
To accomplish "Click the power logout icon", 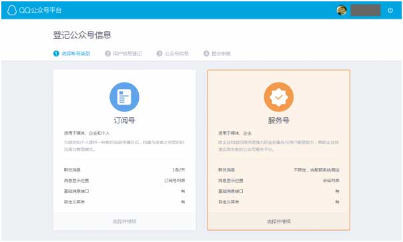I will tap(390, 10).
